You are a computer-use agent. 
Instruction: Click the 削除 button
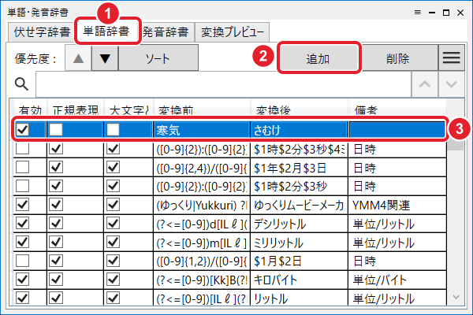pyautogui.click(x=398, y=58)
